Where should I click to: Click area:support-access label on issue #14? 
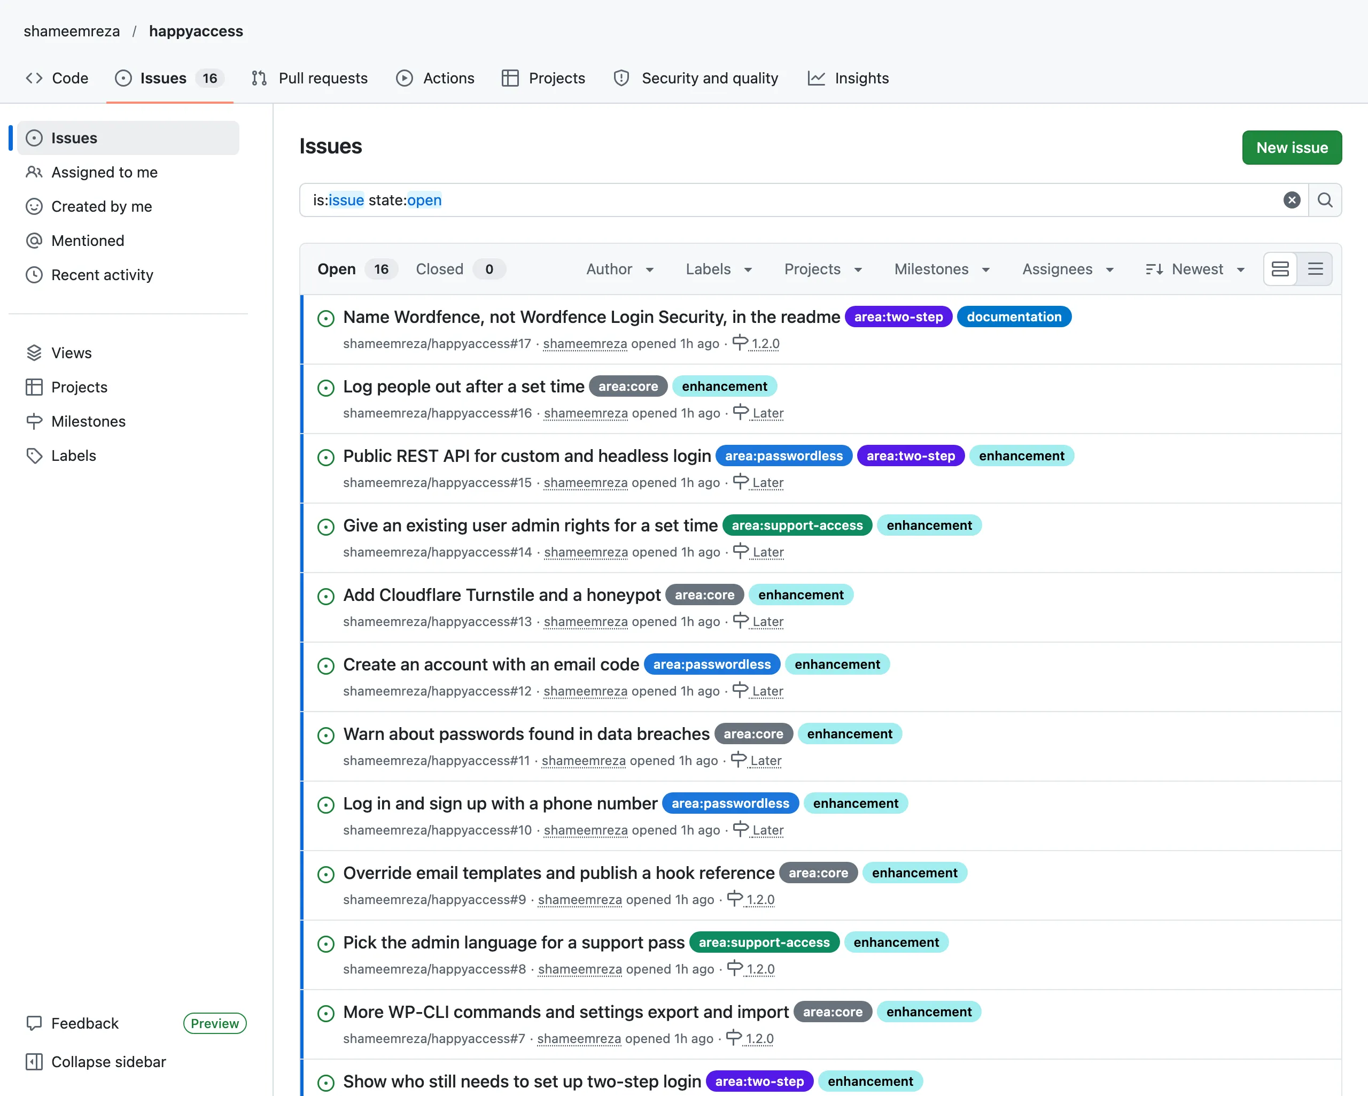[797, 526]
